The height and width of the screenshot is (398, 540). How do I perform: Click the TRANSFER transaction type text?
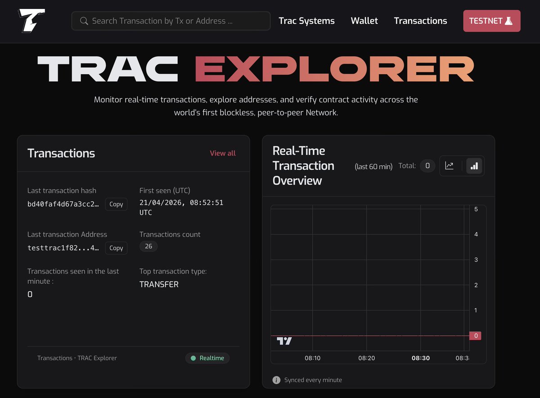pyautogui.click(x=159, y=284)
